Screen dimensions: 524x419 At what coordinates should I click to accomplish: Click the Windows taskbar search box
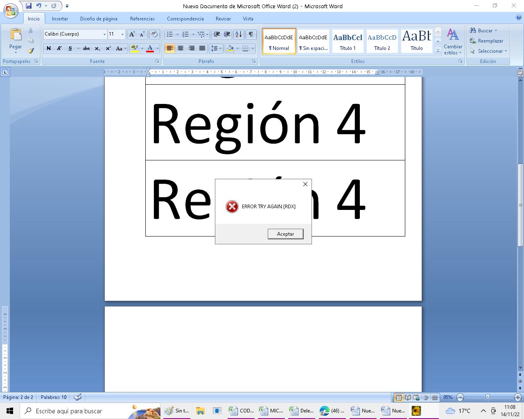click(x=78, y=411)
